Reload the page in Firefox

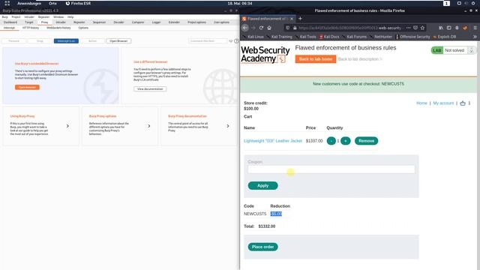click(261, 28)
